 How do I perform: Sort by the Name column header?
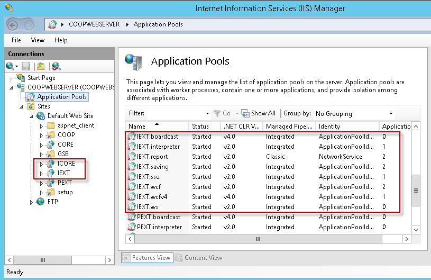(157, 127)
